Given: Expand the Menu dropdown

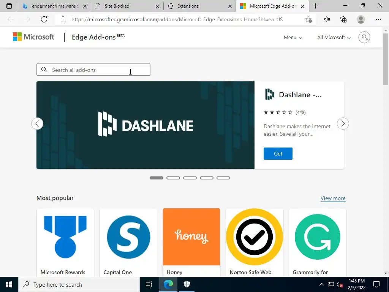Looking at the screenshot, I should (293, 38).
